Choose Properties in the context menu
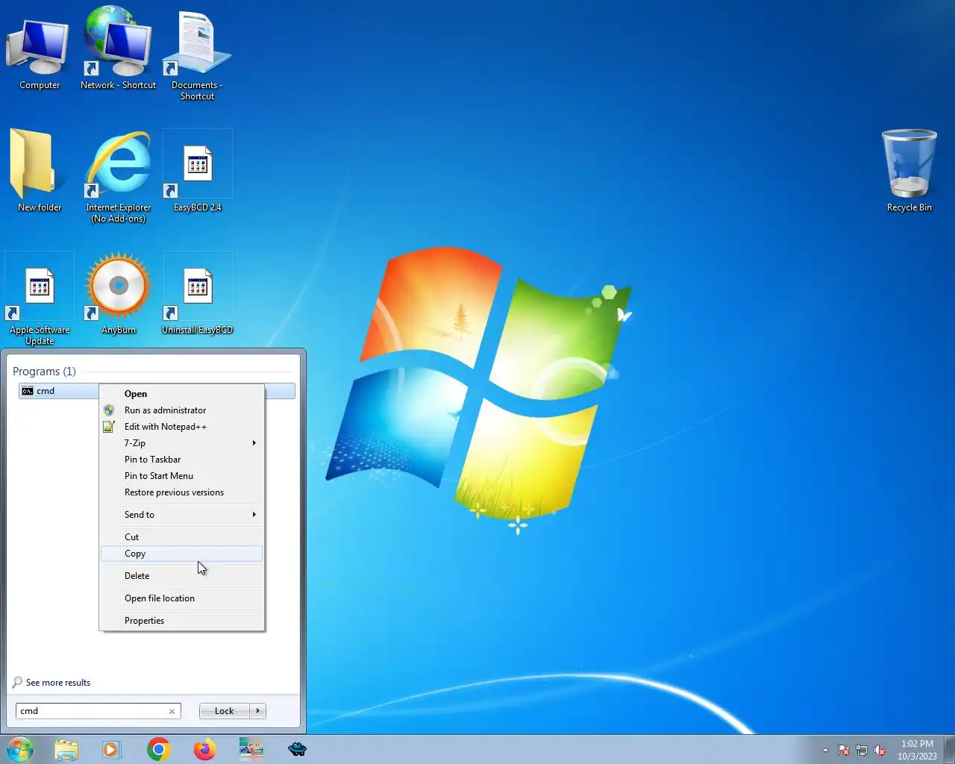This screenshot has width=955, height=764. click(182, 621)
